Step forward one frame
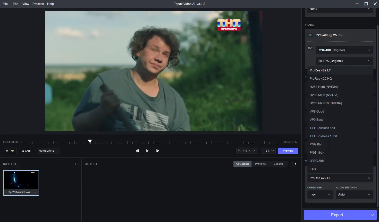Screen dimensions: 379x222 (157, 151)
